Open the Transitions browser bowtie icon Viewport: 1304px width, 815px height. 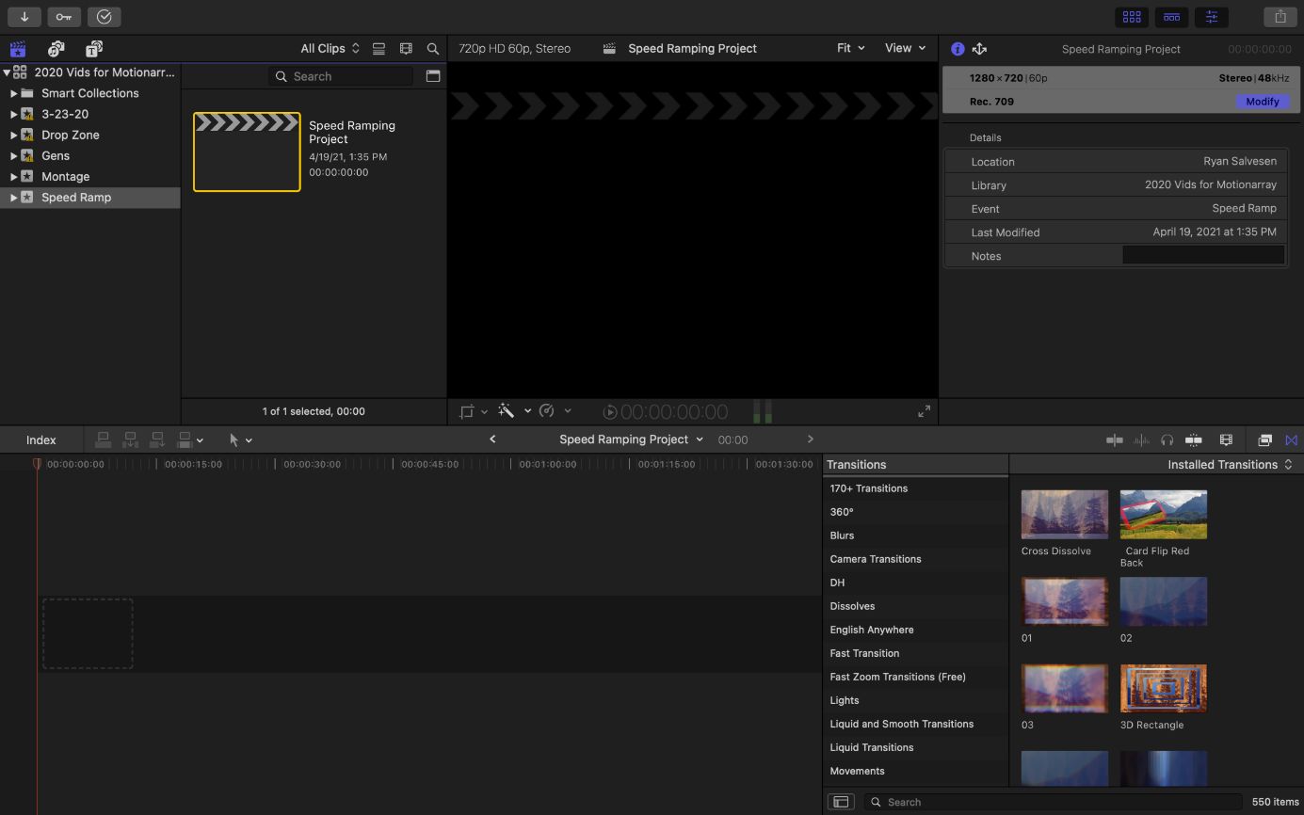click(x=1291, y=439)
